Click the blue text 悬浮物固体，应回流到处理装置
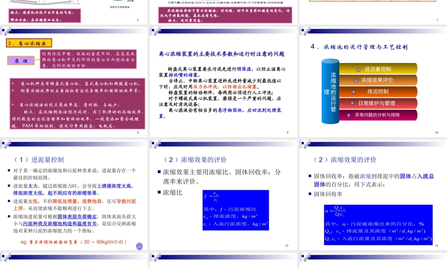 (220, 113)
